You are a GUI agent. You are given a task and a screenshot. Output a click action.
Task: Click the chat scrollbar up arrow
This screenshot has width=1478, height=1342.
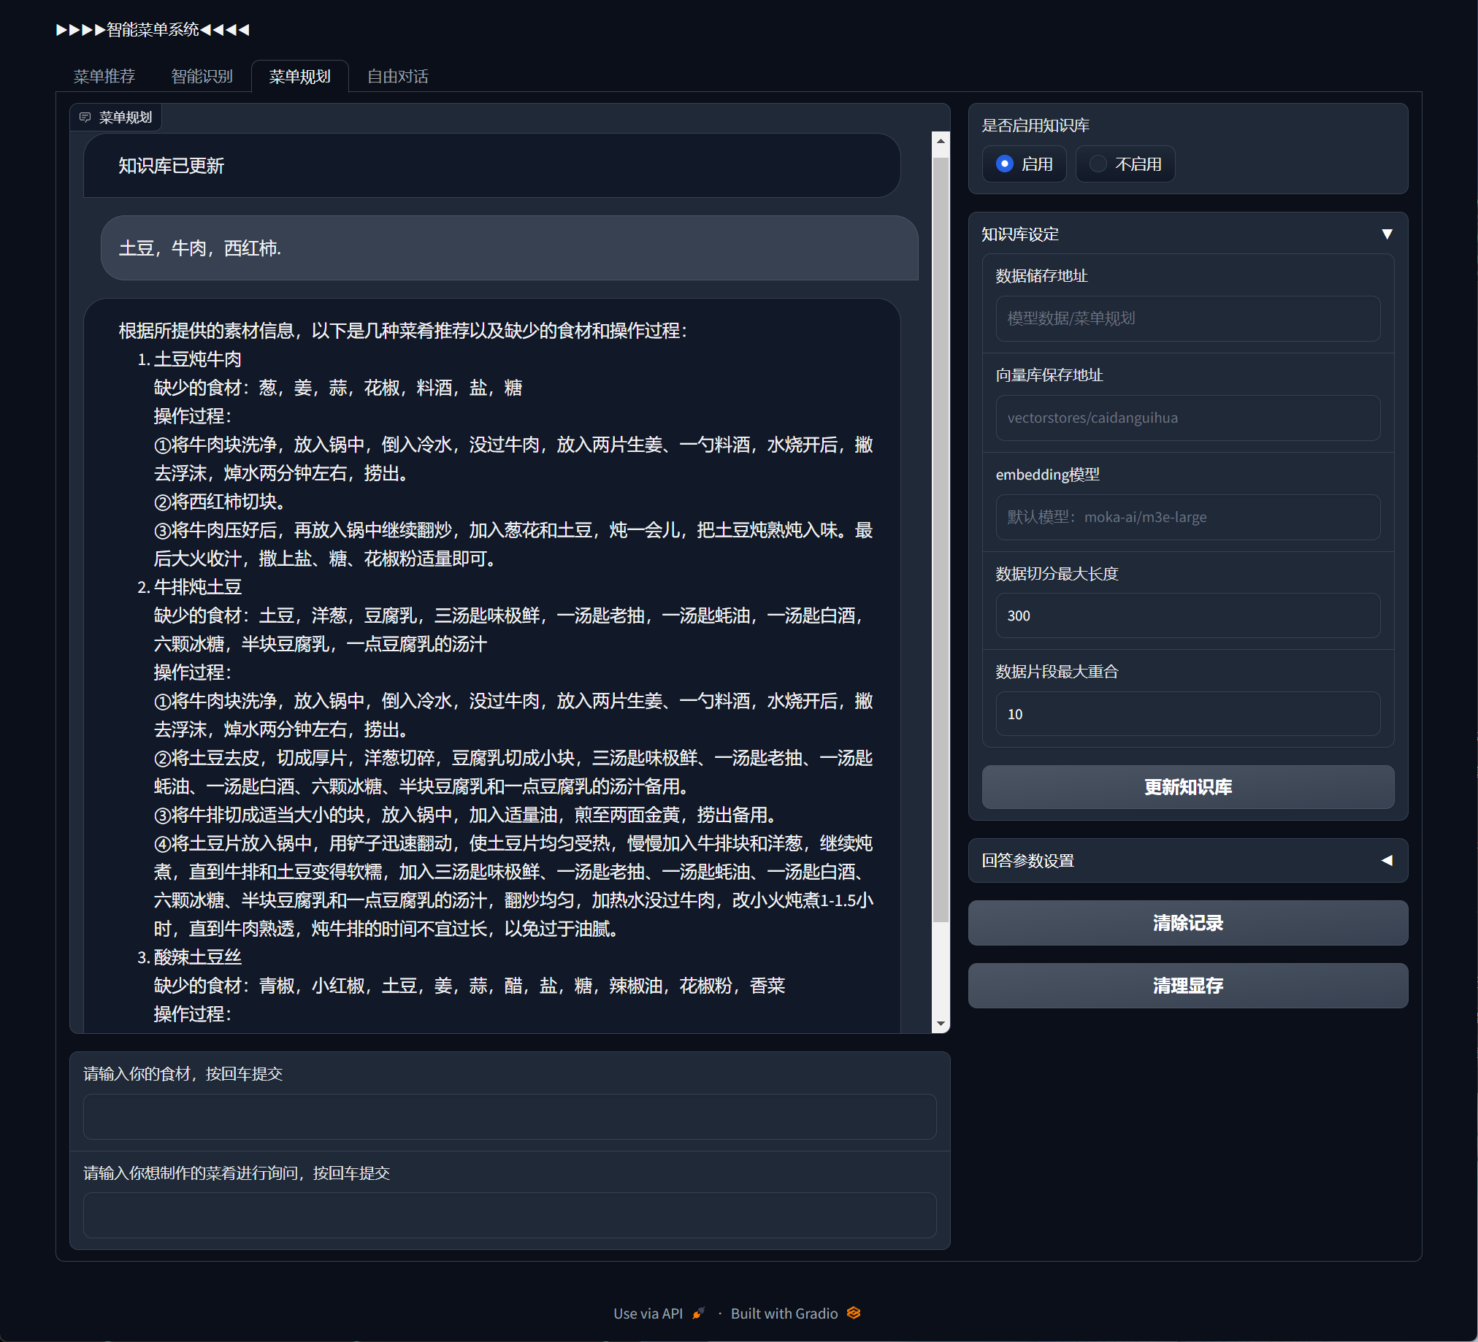click(x=941, y=140)
